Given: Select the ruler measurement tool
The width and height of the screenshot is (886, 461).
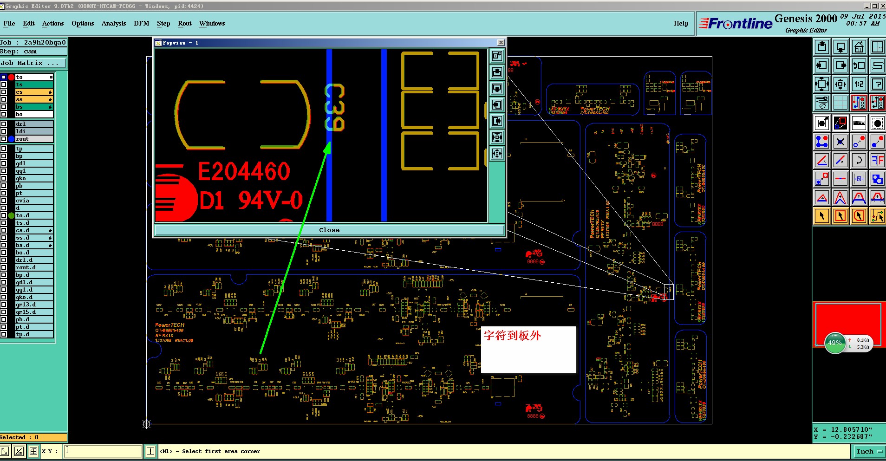Looking at the screenshot, I should (x=859, y=123).
